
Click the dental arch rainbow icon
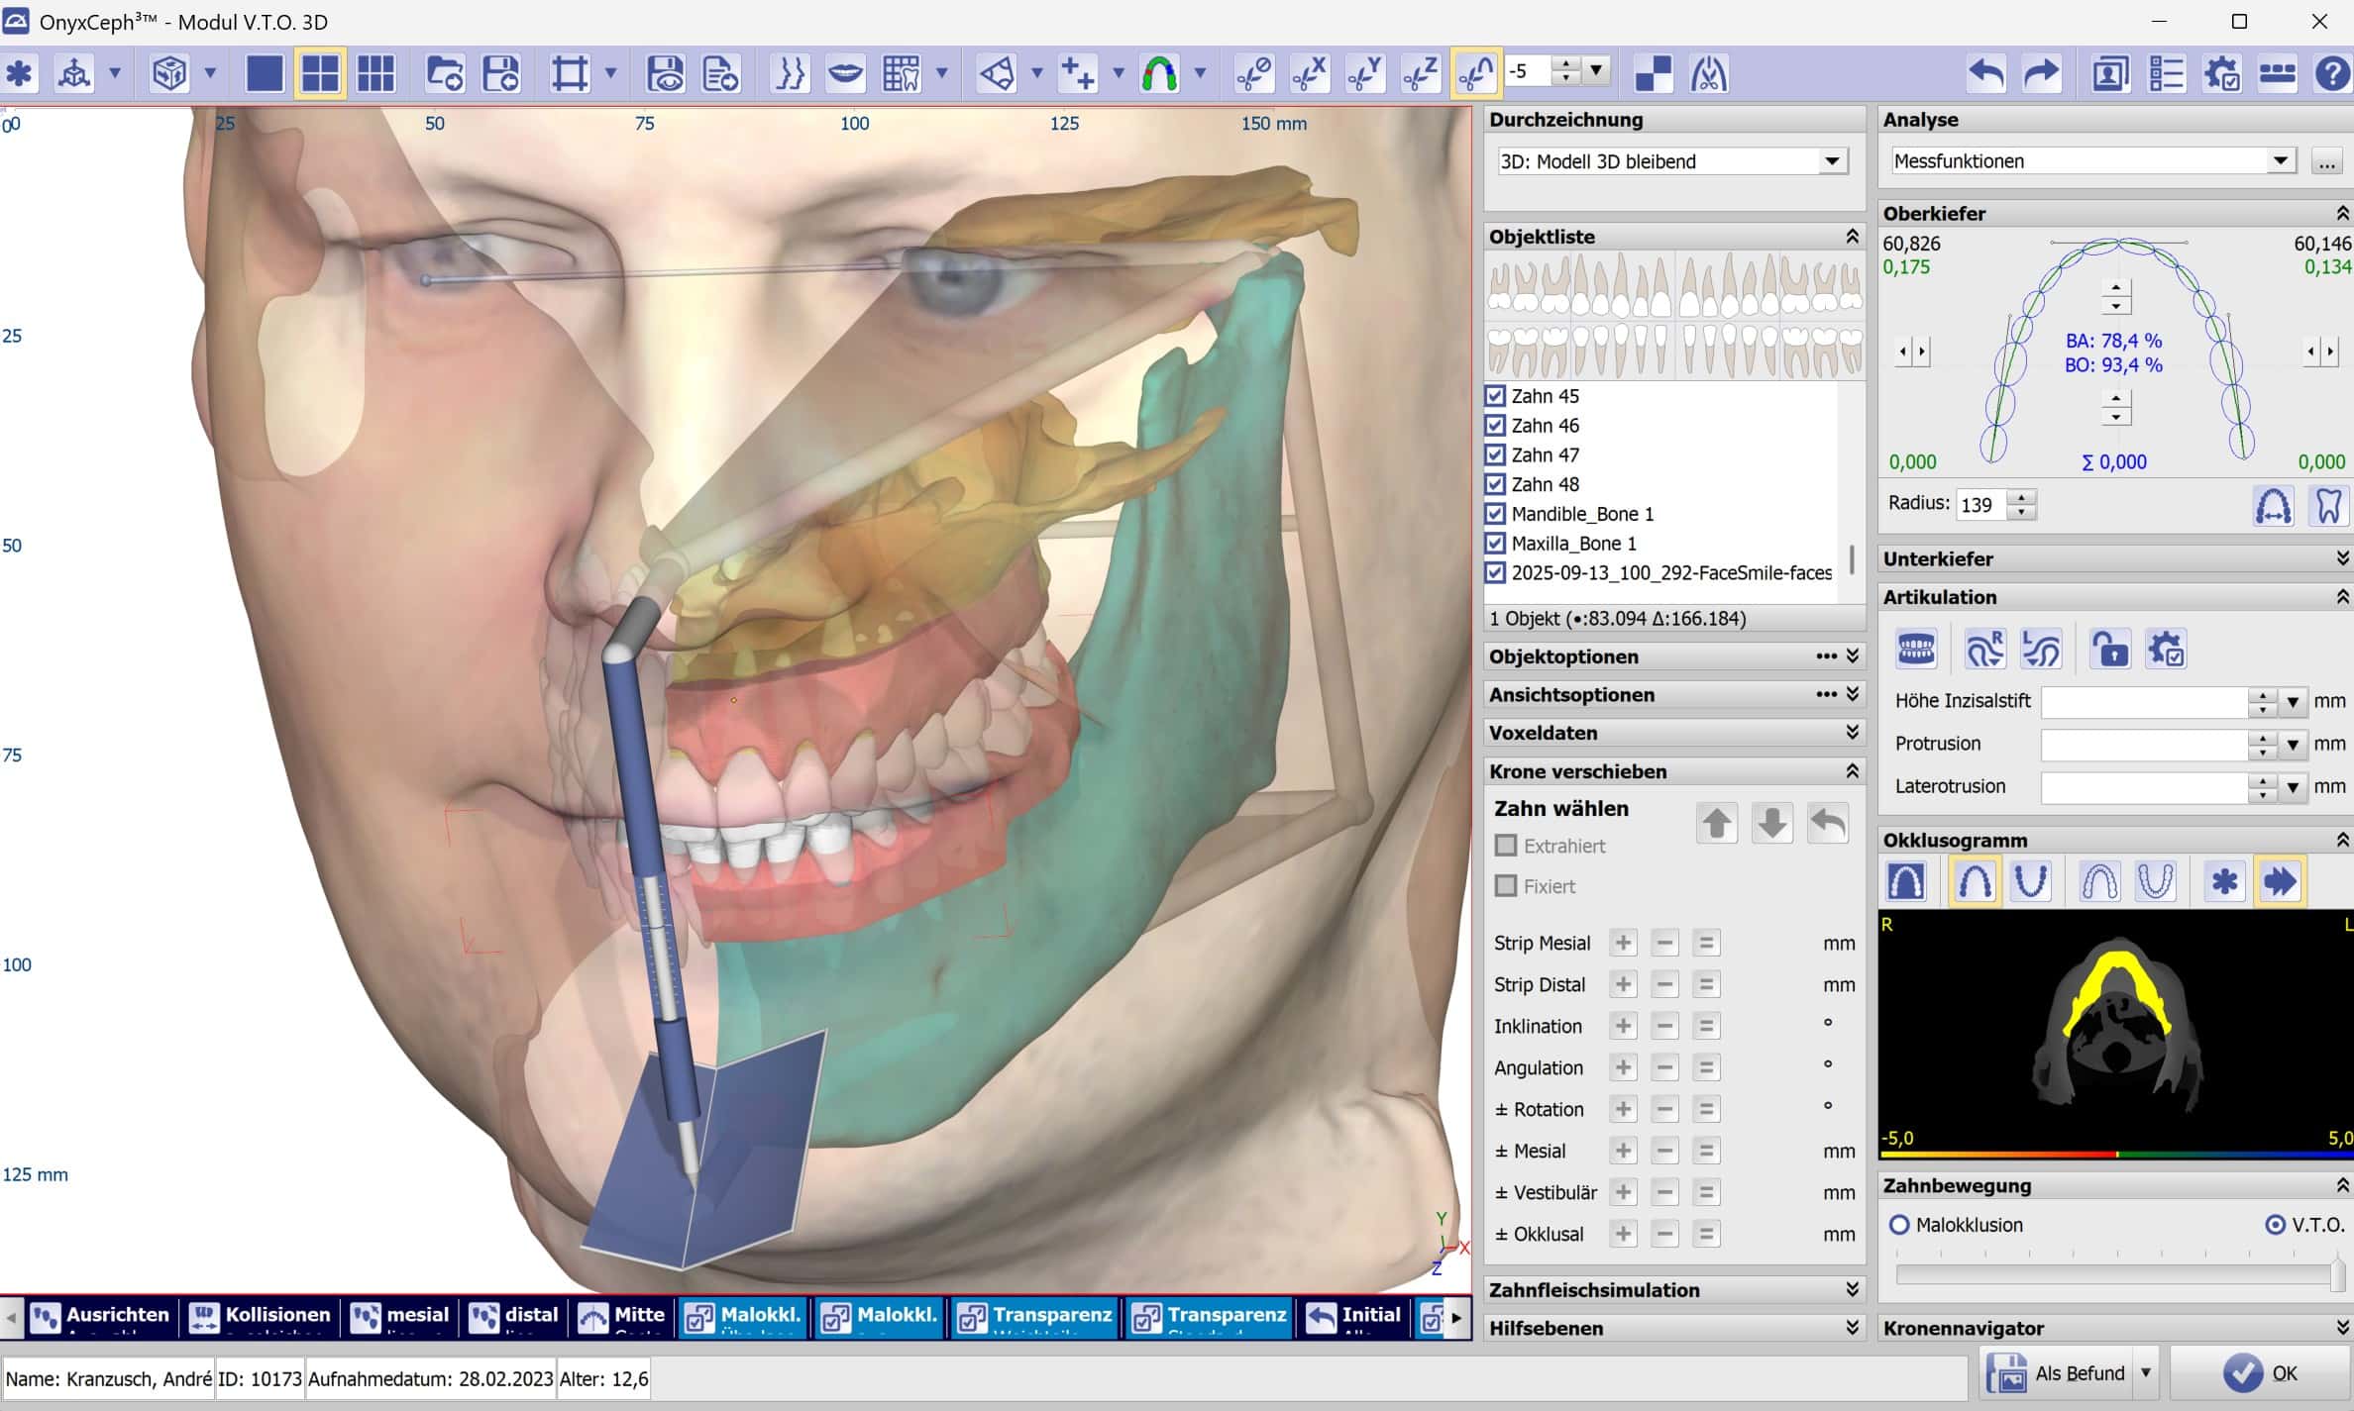(1159, 73)
